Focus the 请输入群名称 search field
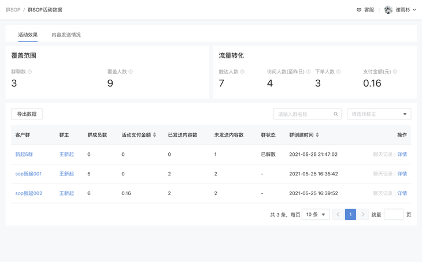Viewport: 422px width, 262px height. click(x=308, y=114)
